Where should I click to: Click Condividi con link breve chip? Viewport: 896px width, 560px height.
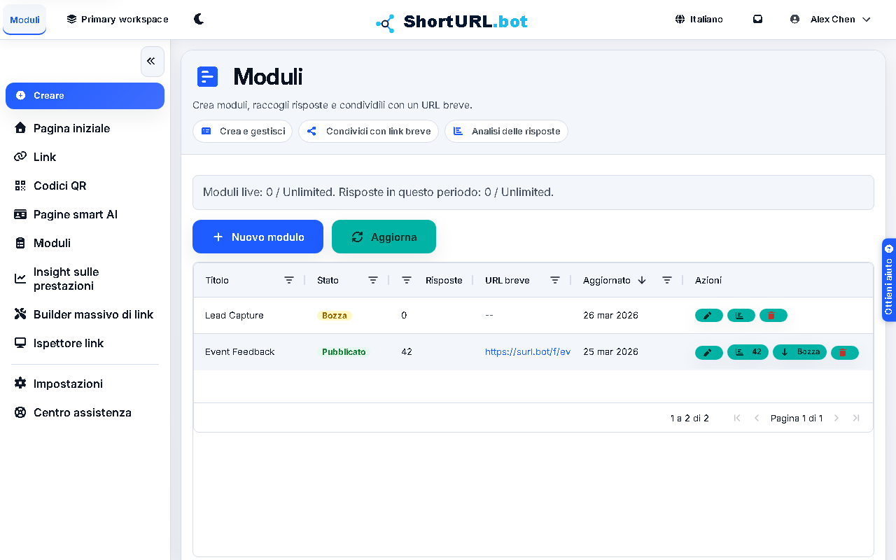[x=369, y=131]
